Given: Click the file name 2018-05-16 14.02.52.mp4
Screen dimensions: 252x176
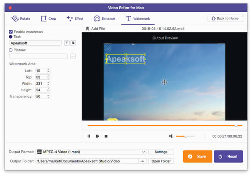Looking at the screenshot, I should click(163, 29).
